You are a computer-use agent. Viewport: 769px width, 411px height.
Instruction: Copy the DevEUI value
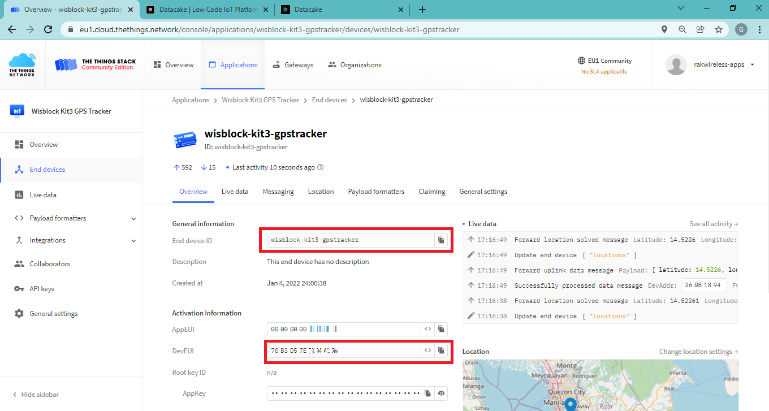pos(441,351)
